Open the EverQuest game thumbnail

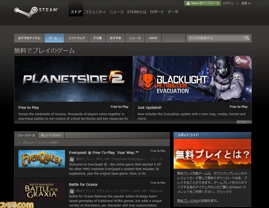click(x=42, y=159)
